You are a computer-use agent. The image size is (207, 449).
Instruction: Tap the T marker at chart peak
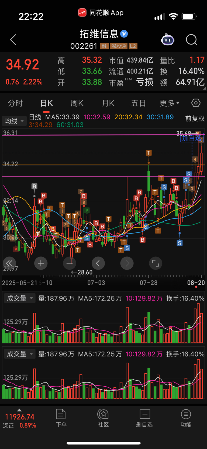[149, 153]
